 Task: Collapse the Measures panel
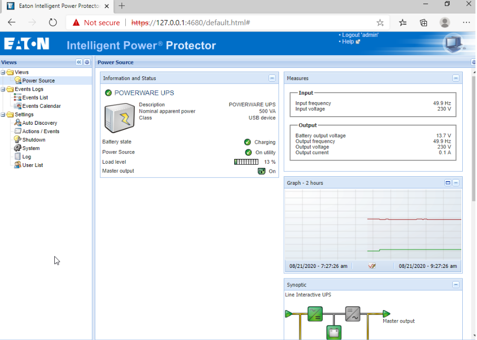[x=456, y=78]
